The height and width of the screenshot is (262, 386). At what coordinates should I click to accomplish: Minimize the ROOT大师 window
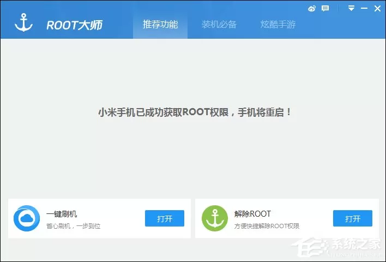pos(364,8)
